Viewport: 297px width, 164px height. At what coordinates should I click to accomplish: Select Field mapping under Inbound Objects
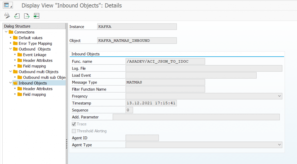point(34,95)
